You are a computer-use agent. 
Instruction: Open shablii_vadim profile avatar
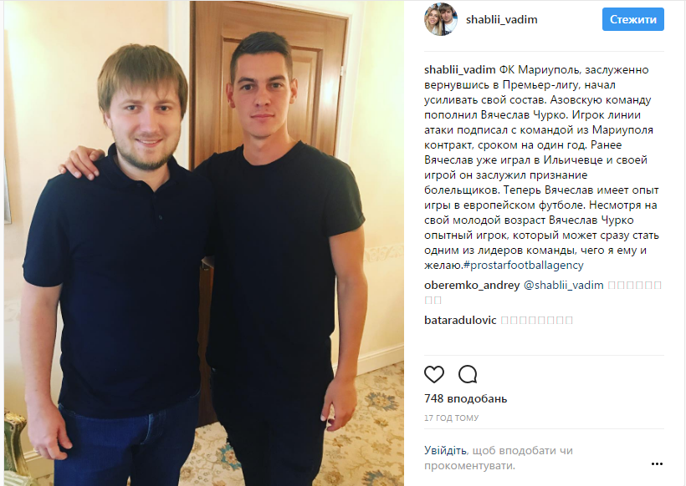441,19
